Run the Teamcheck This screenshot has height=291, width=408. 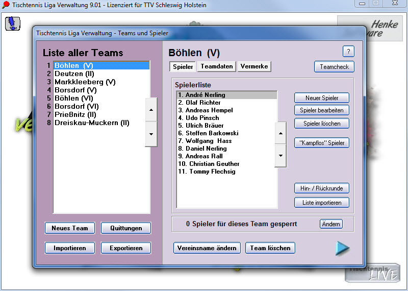click(334, 67)
